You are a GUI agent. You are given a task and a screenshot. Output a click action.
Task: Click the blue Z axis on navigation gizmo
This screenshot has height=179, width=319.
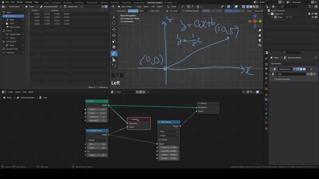click(255, 16)
